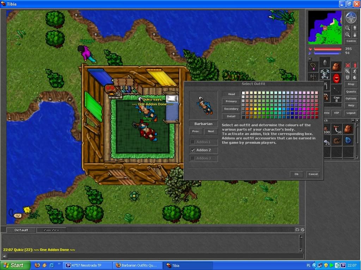Zoom in the minimap
Viewport: 361px width, 270px height.
[347, 35]
